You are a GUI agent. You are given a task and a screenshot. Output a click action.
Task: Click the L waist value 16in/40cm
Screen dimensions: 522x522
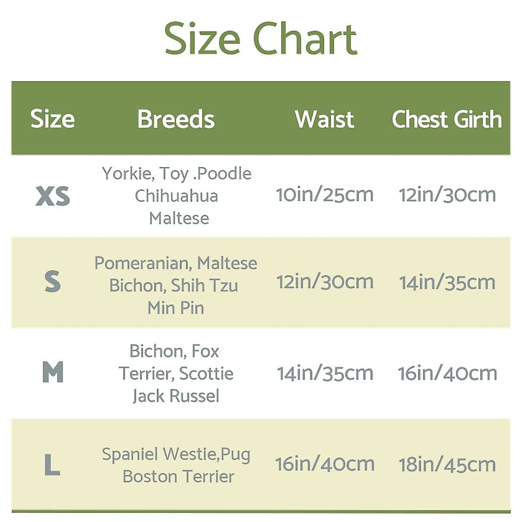pos(325,464)
